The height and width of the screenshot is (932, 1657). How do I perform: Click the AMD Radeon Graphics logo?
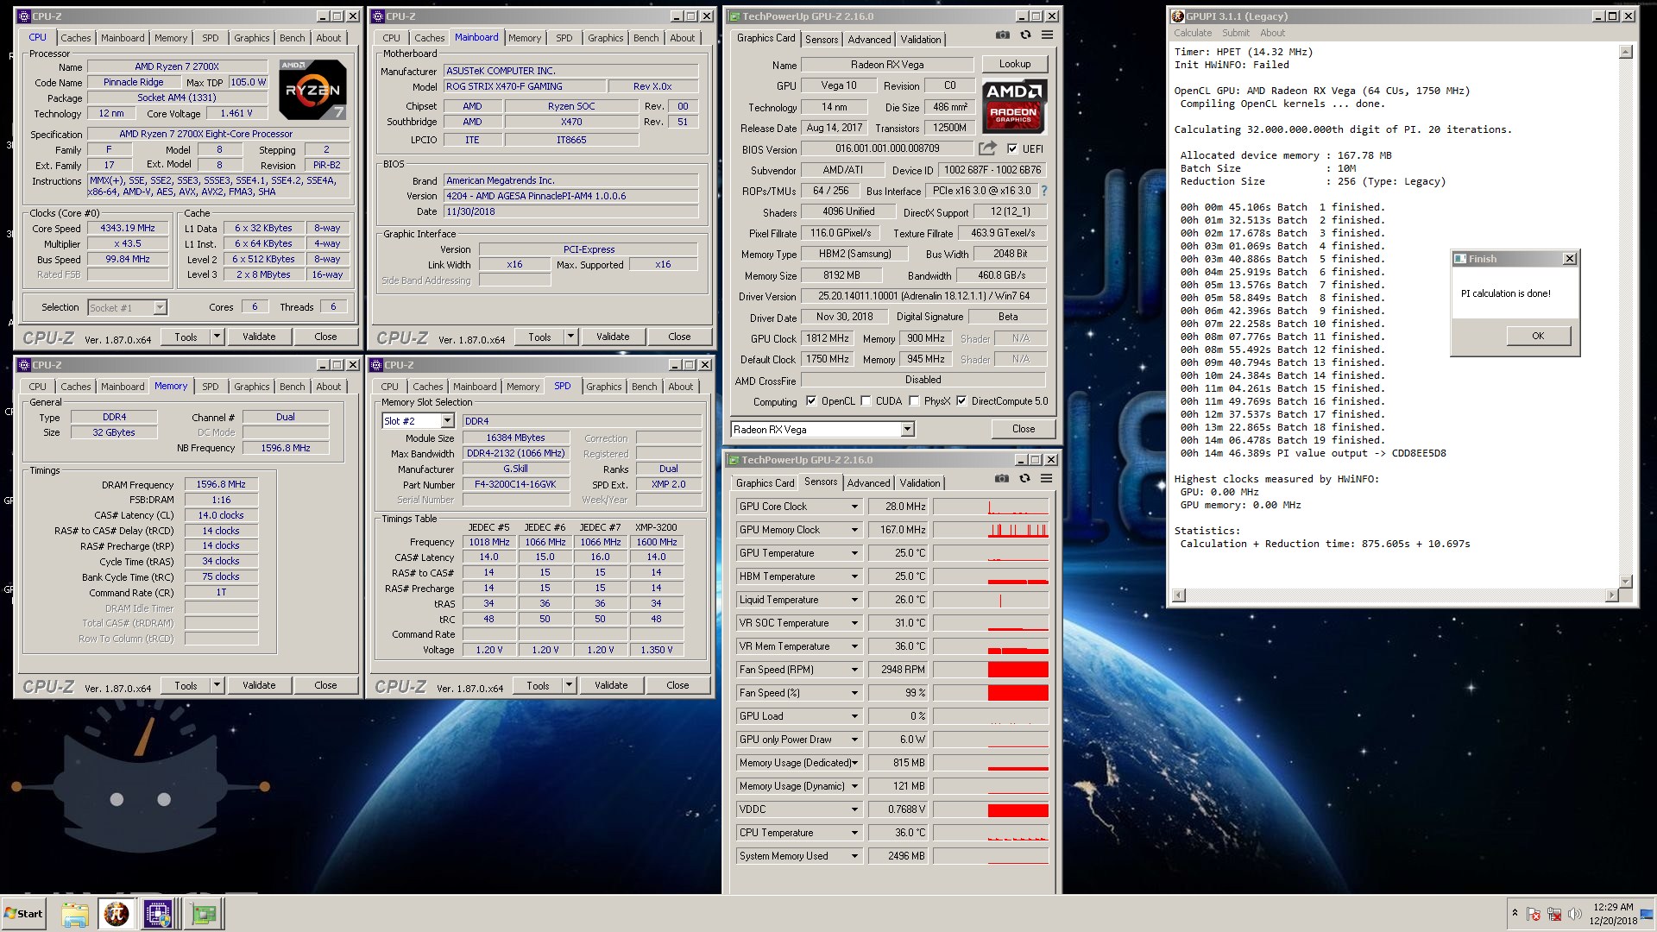click(1013, 106)
